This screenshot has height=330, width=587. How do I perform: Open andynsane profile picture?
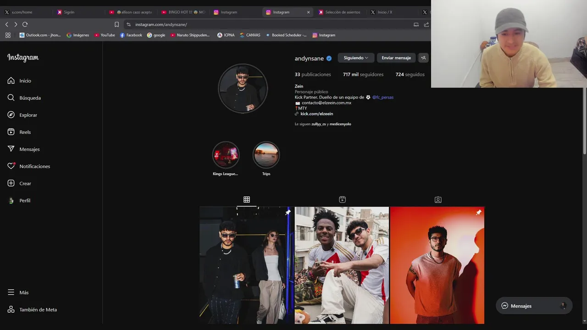click(243, 88)
